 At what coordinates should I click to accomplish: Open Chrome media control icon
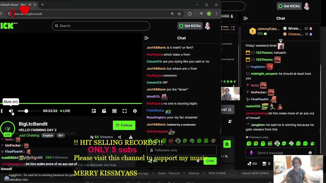[201, 14]
